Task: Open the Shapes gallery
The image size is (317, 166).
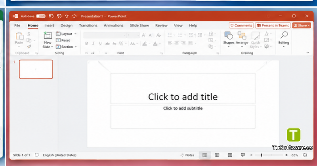Action: coord(229,40)
